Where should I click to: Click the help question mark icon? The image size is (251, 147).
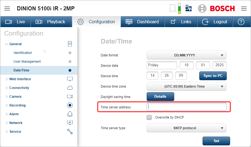tap(241, 22)
